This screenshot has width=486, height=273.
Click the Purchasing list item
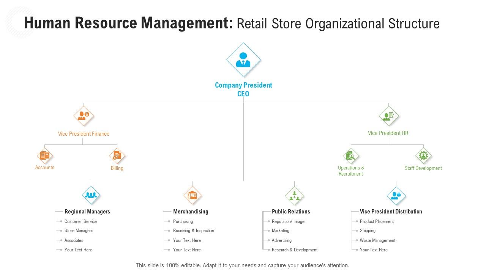(183, 221)
